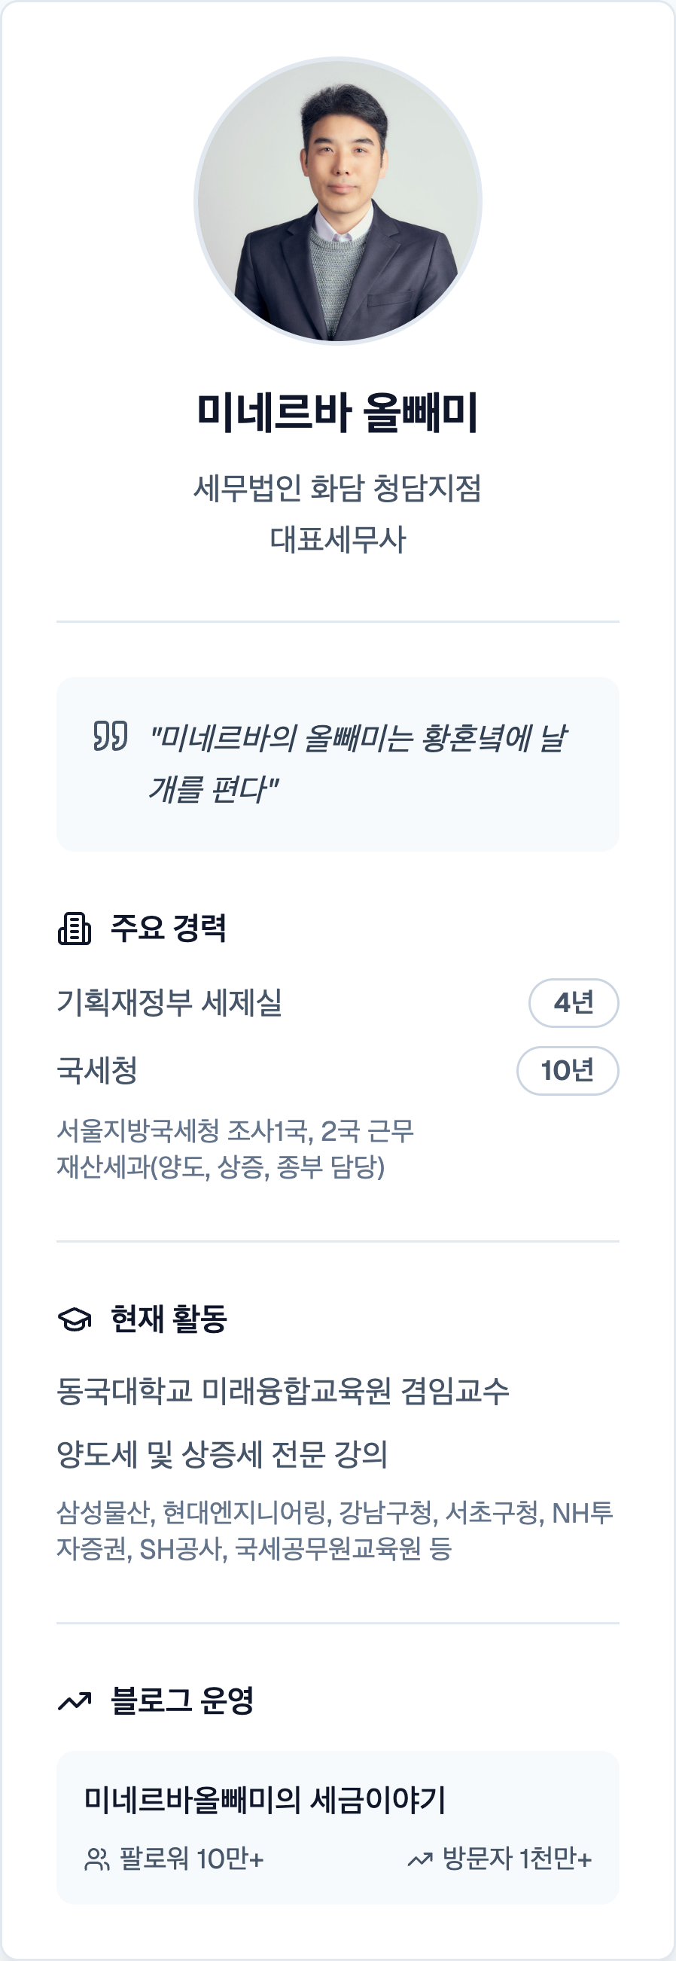
Task: Click the building icon beside 주요 경력
Action: pos(75,928)
